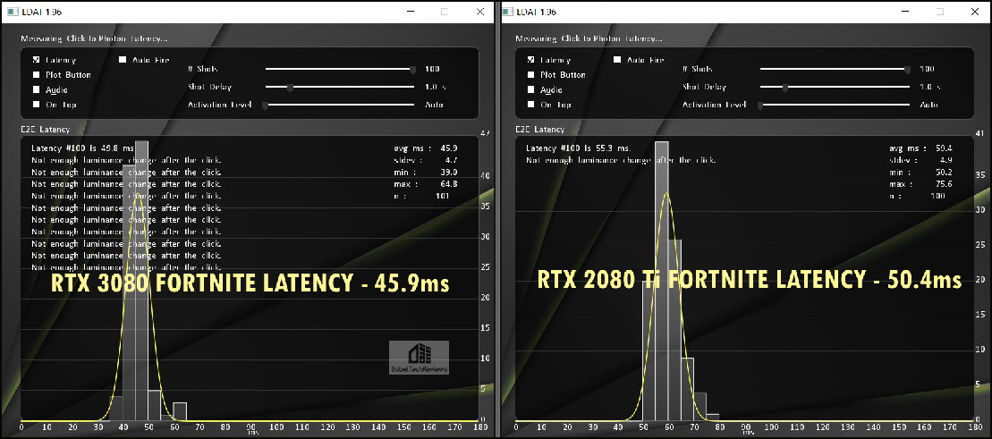Uncheck Latency in the RTX 3080 window
Image resolution: width=992 pixels, height=439 pixels.
36,60
